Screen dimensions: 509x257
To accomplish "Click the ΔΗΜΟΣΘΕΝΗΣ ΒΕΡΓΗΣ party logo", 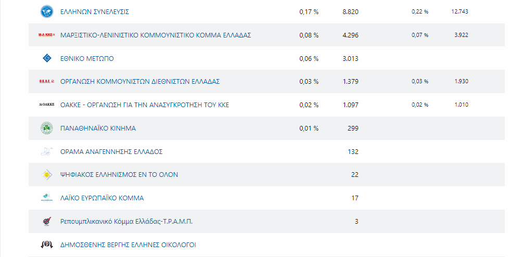I will [x=47, y=245].
